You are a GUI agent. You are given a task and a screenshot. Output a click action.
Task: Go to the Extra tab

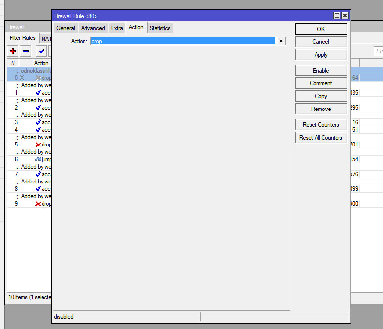click(x=117, y=28)
